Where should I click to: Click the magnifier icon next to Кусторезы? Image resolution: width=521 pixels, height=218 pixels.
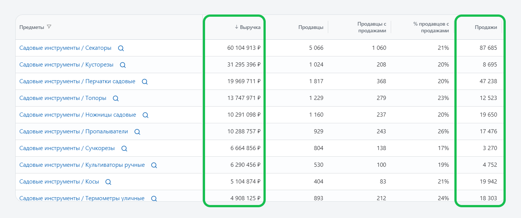tap(123, 65)
